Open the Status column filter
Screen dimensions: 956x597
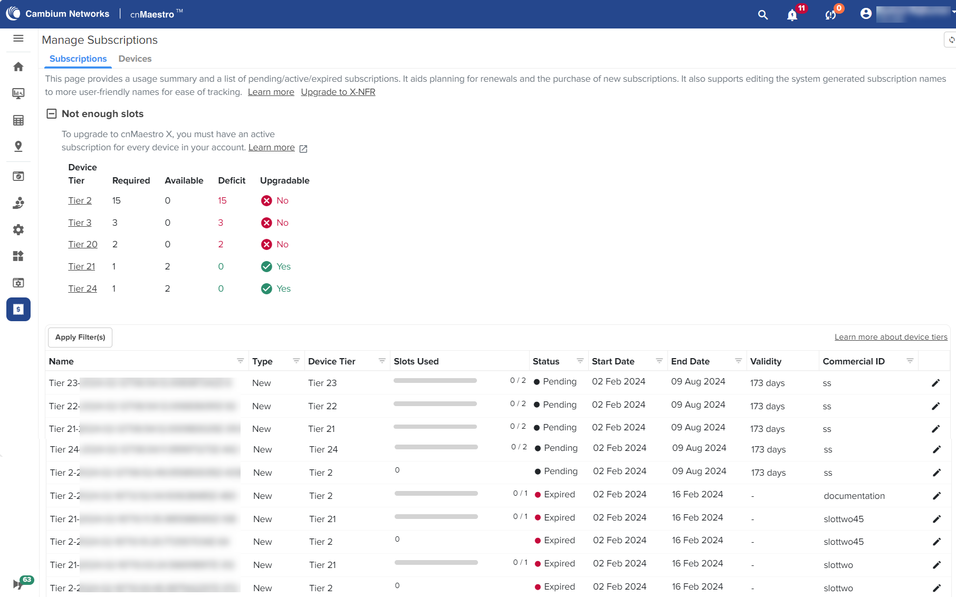[580, 361]
